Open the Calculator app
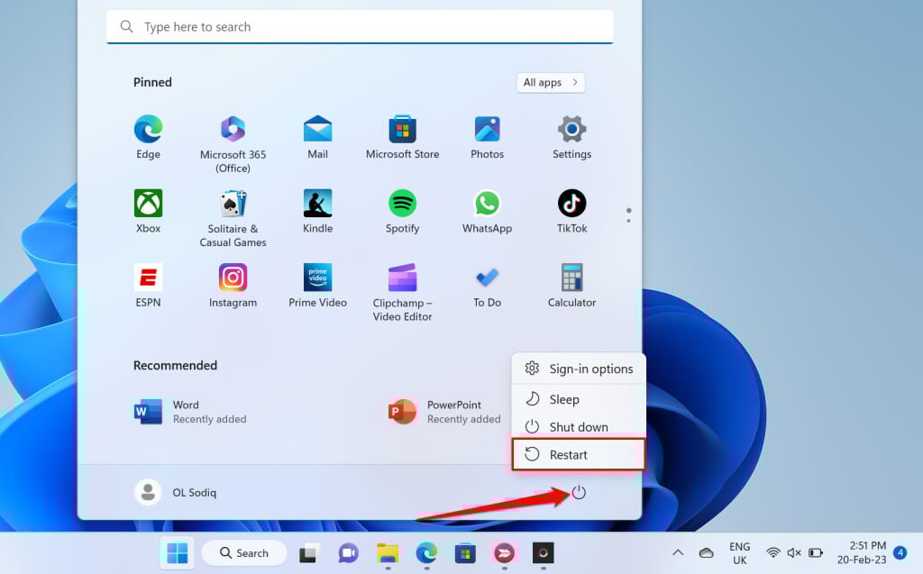Image resolution: width=923 pixels, height=574 pixels. [x=571, y=286]
